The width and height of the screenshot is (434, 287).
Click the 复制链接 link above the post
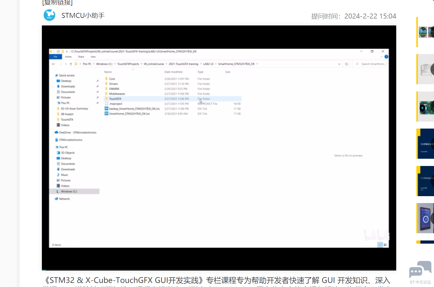click(x=57, y=3)
